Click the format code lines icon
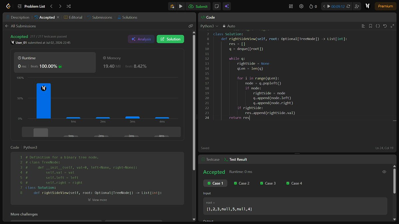This screenshot has height=224, width=399. pos(363,26)
